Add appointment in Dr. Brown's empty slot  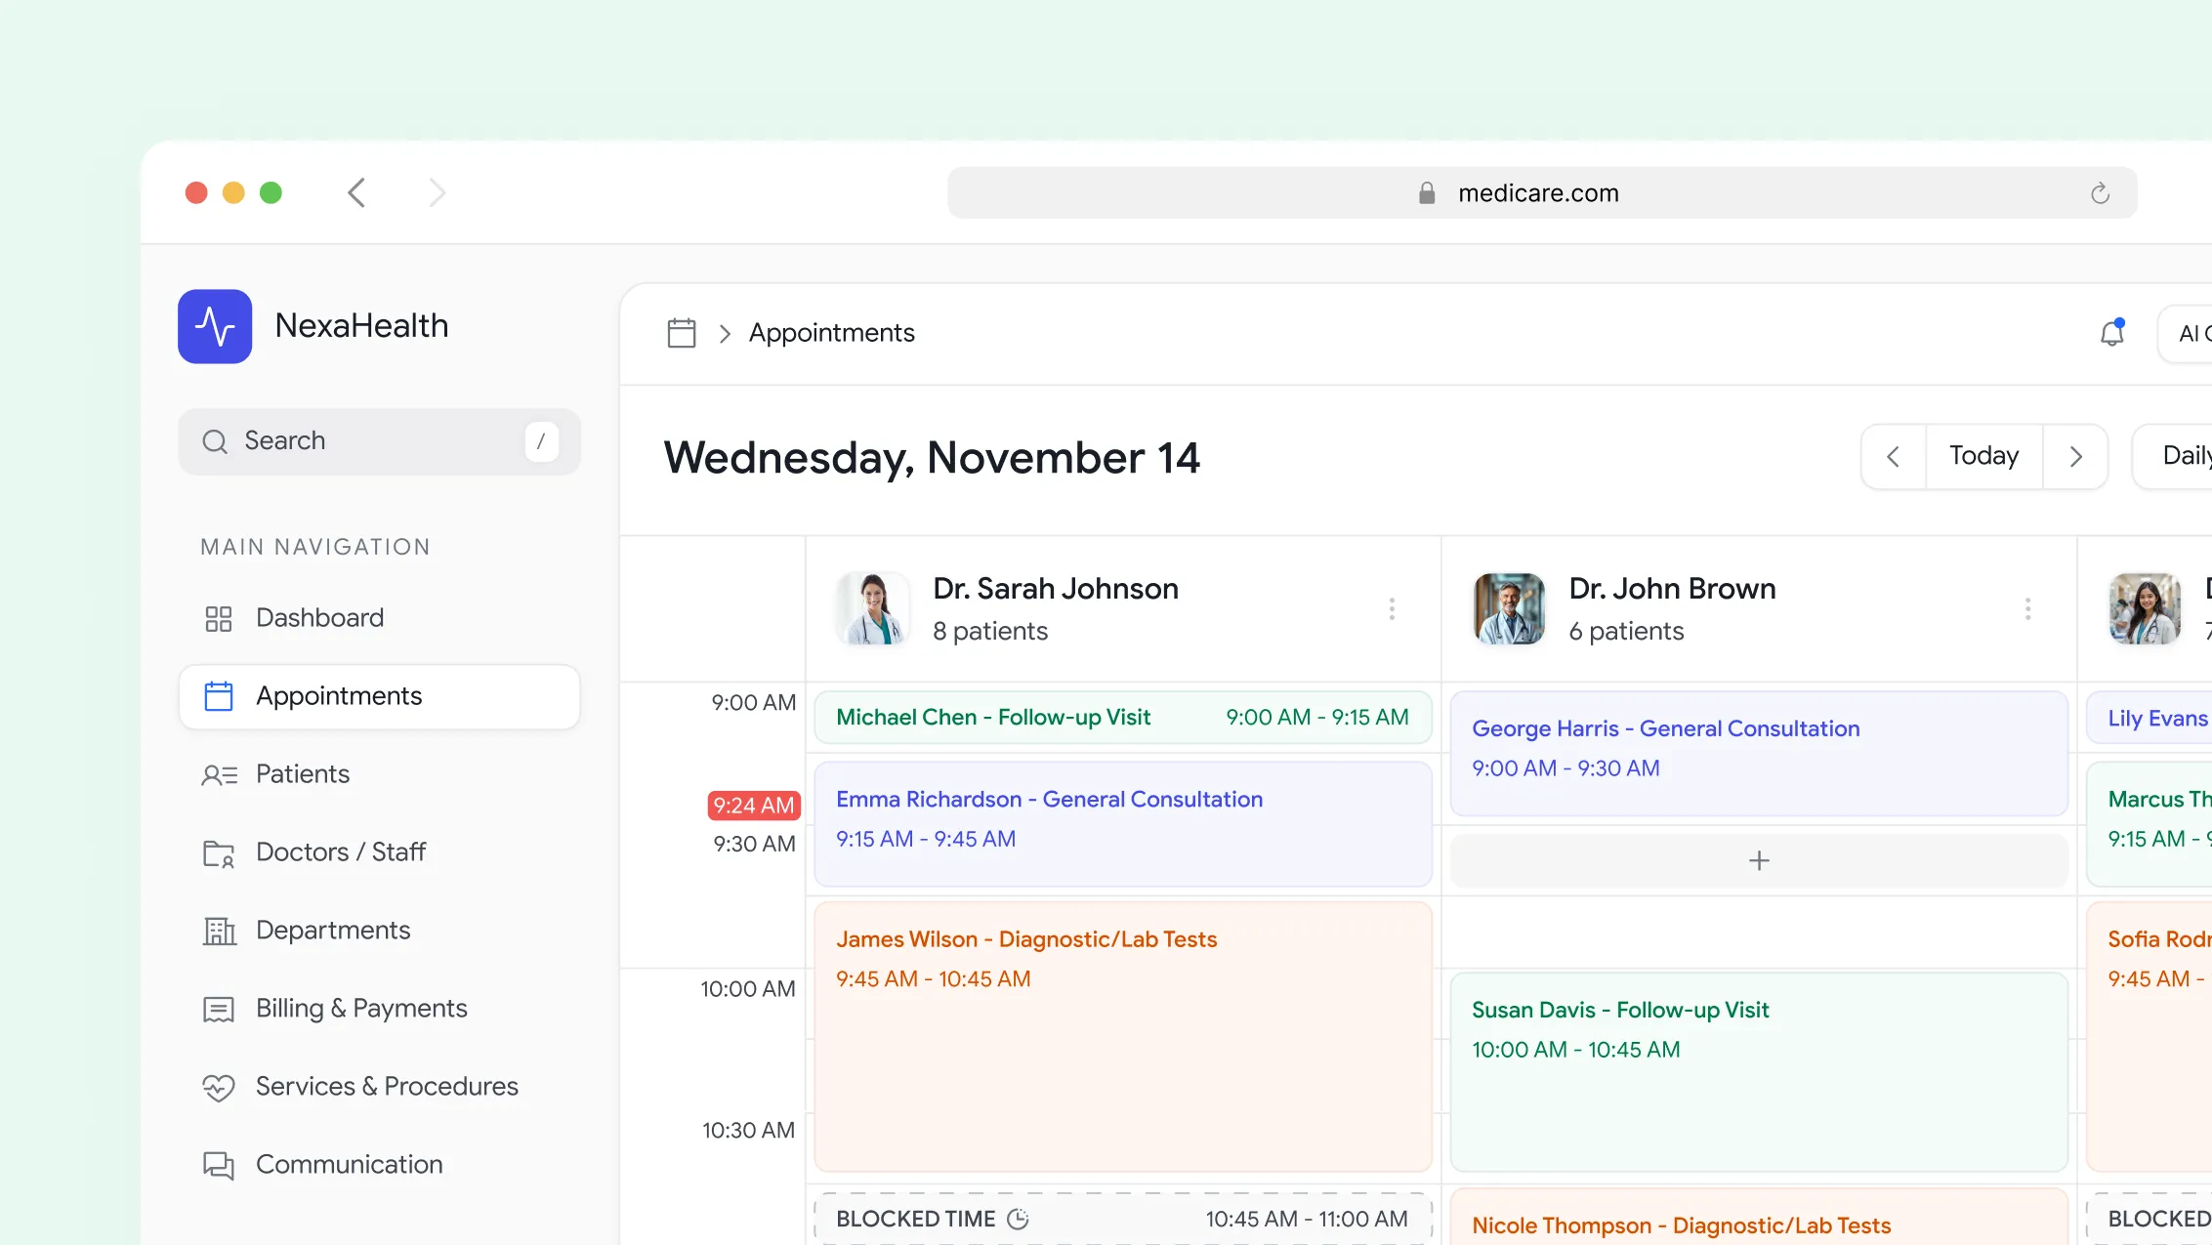tap(1758, 860)
